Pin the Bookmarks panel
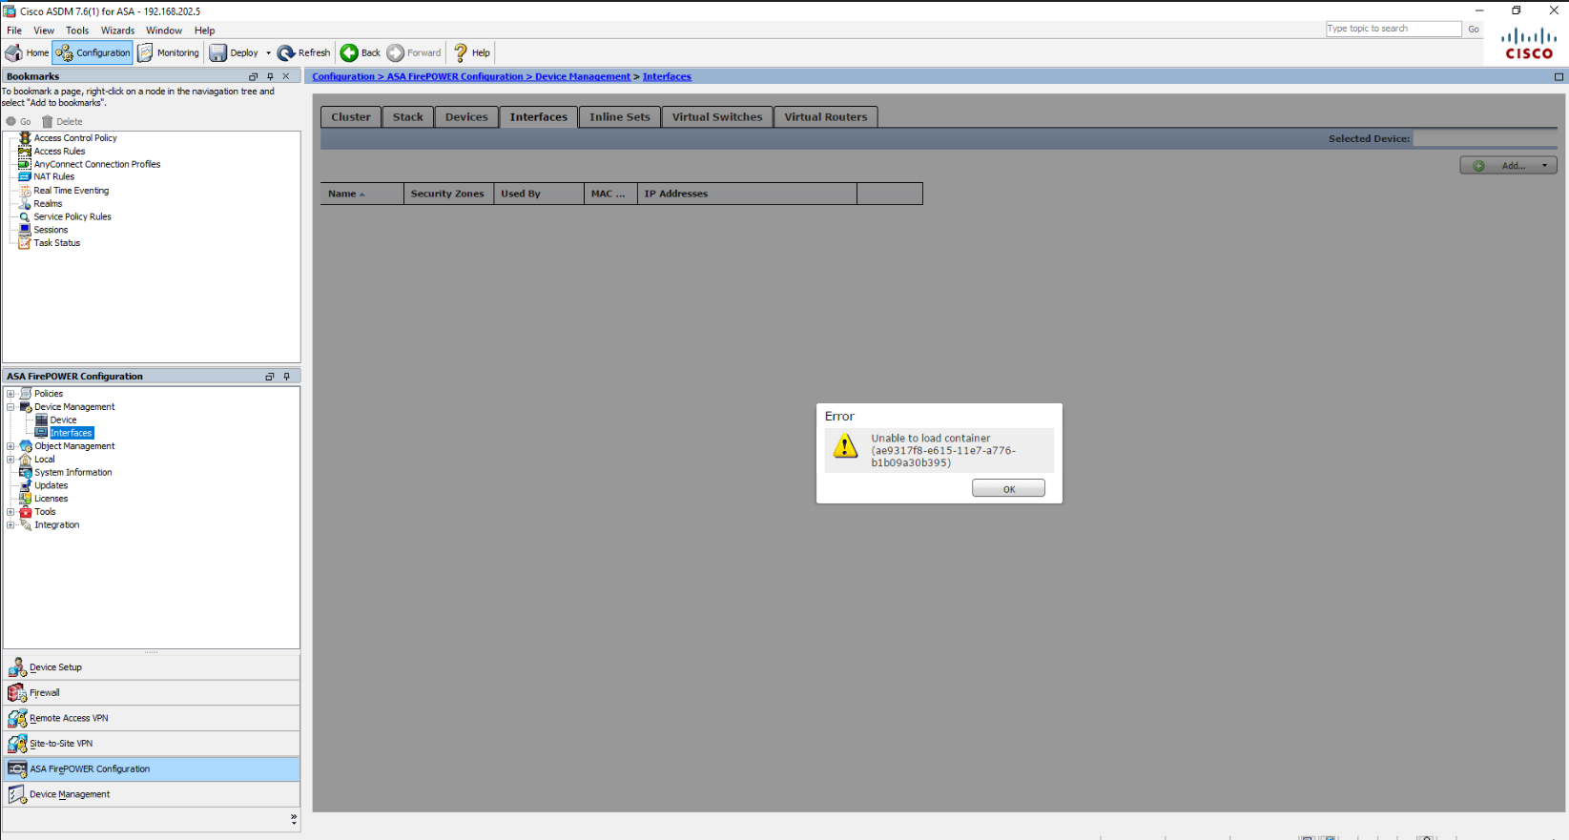 tap(270, 76)
